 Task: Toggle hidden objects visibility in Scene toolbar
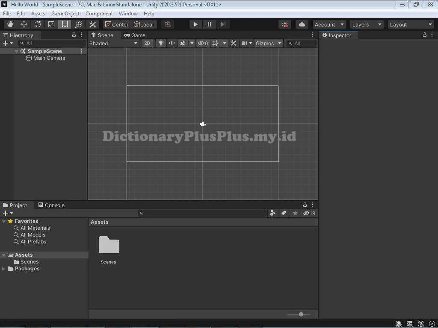point(203,43)
